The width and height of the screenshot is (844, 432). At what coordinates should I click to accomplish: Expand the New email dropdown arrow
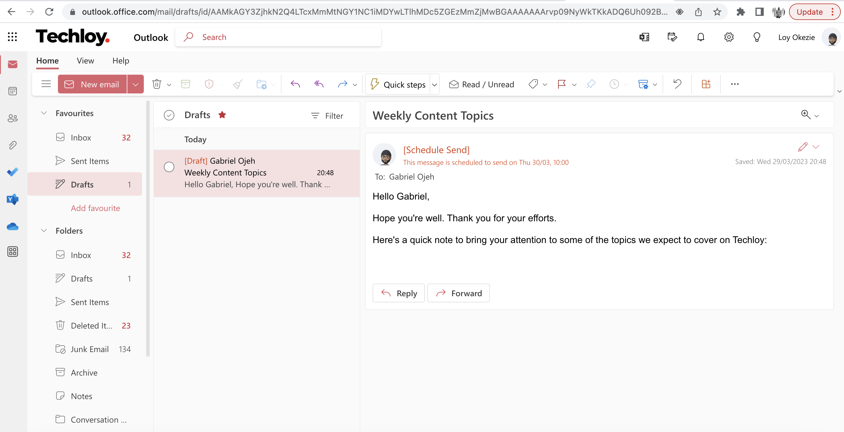(x=135, y=84)
